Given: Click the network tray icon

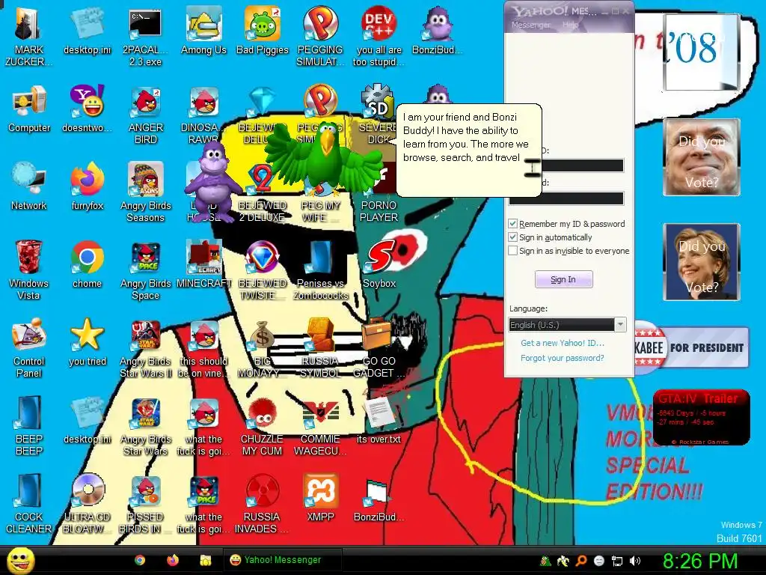Looking at the screenshot, I should click(617, 561).
